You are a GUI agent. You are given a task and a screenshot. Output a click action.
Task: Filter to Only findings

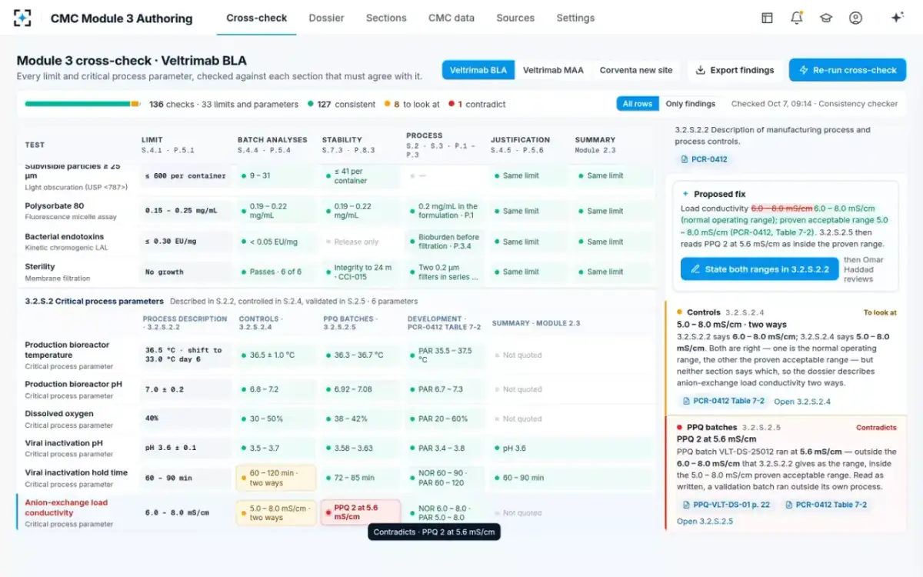tap(691, 104)
